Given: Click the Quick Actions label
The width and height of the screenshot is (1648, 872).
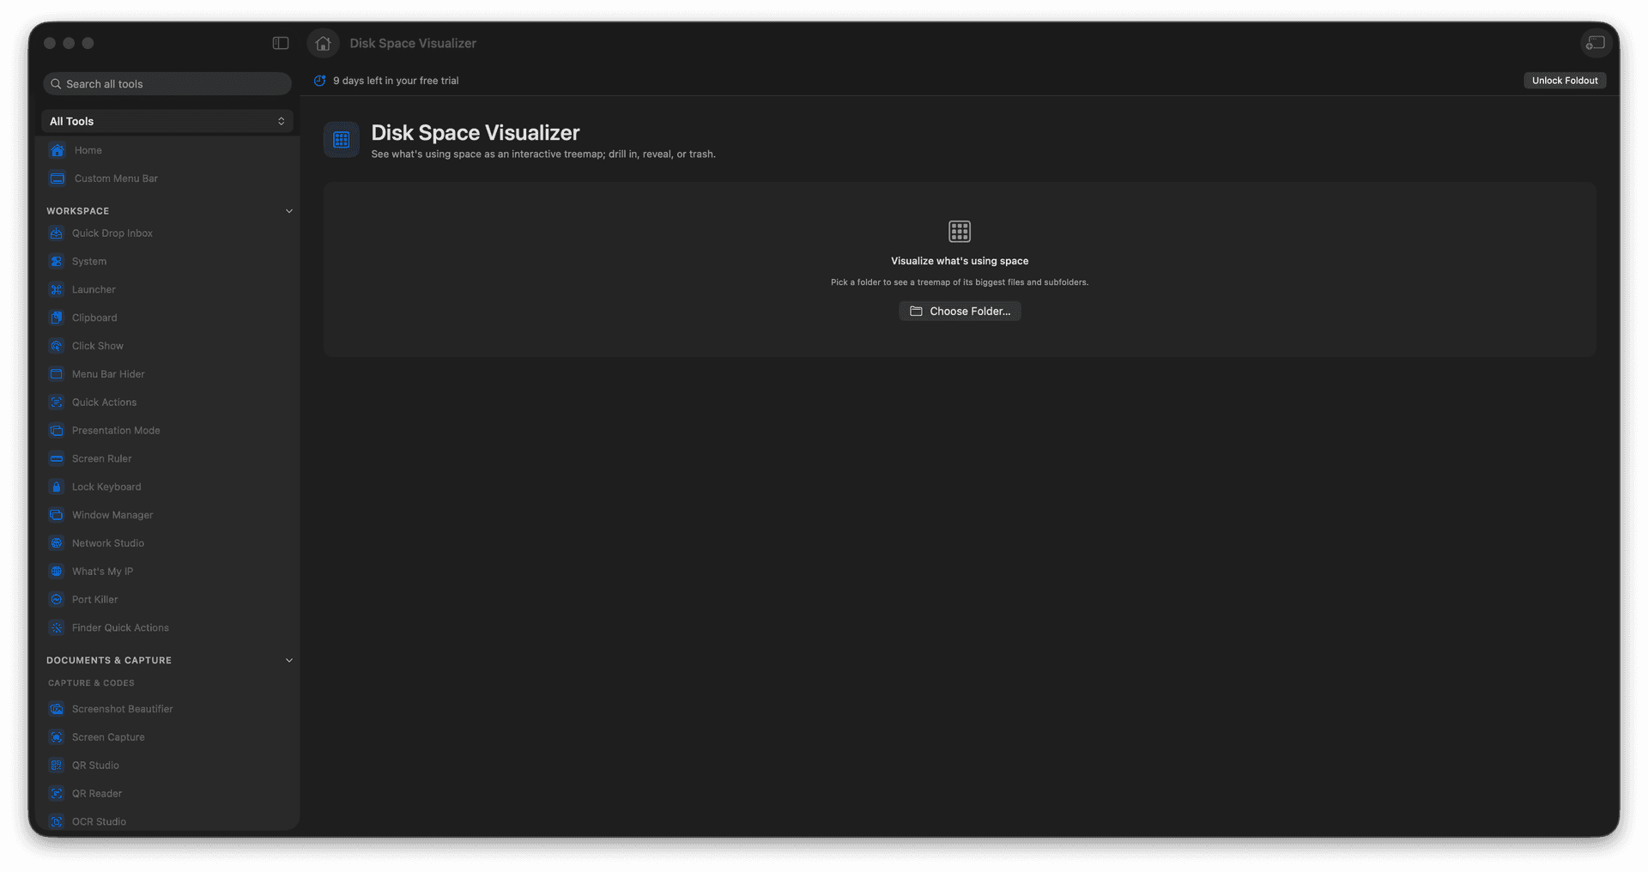Looking at the screenshot, I should (104, 403).
